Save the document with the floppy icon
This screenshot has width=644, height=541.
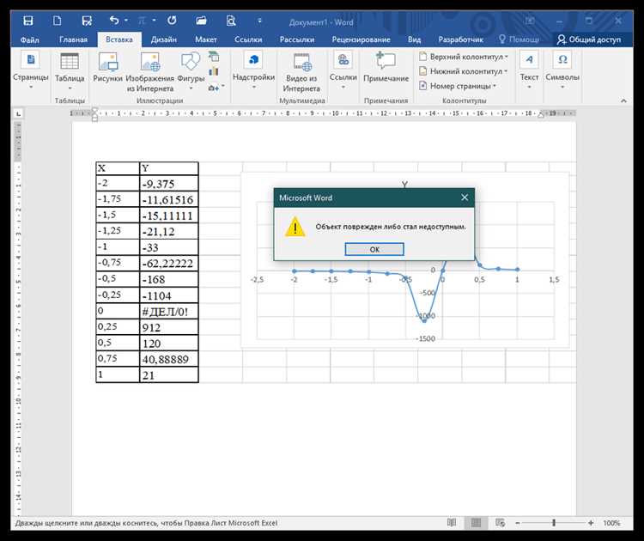[28, 21]
